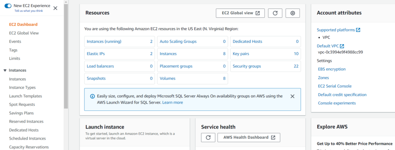The image size is (395, 150).
Task: Click the info icon in the blue banner
Action: pos(93,96)
